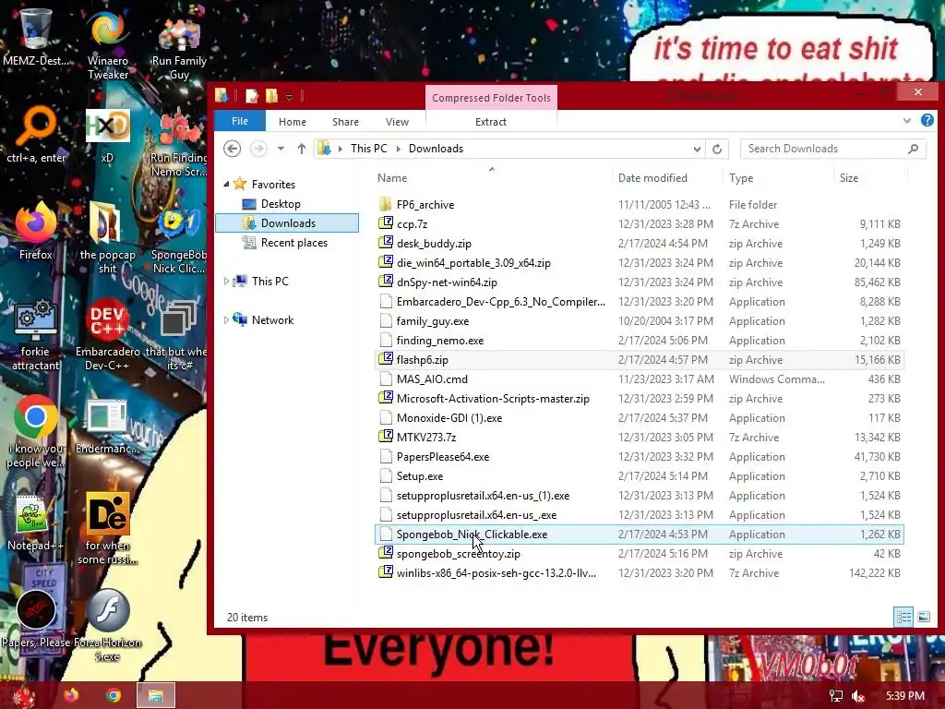
Task: Open the Start button on the taskbar
Action: [24, 696]
